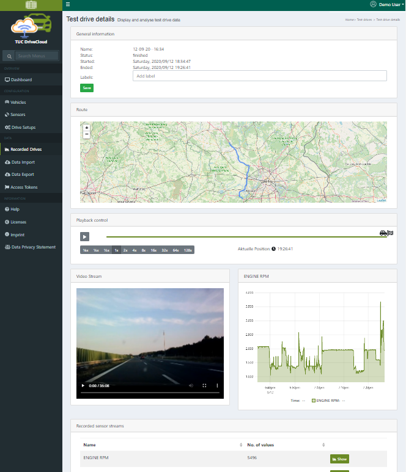Zoom in on the route map

click(86, 128)
